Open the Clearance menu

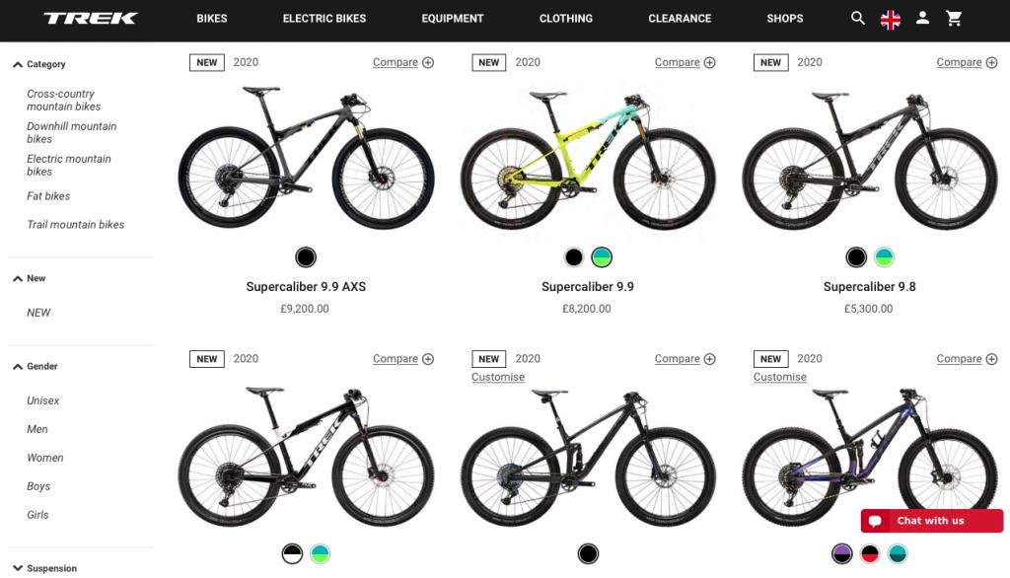click(x=680, y=18)
